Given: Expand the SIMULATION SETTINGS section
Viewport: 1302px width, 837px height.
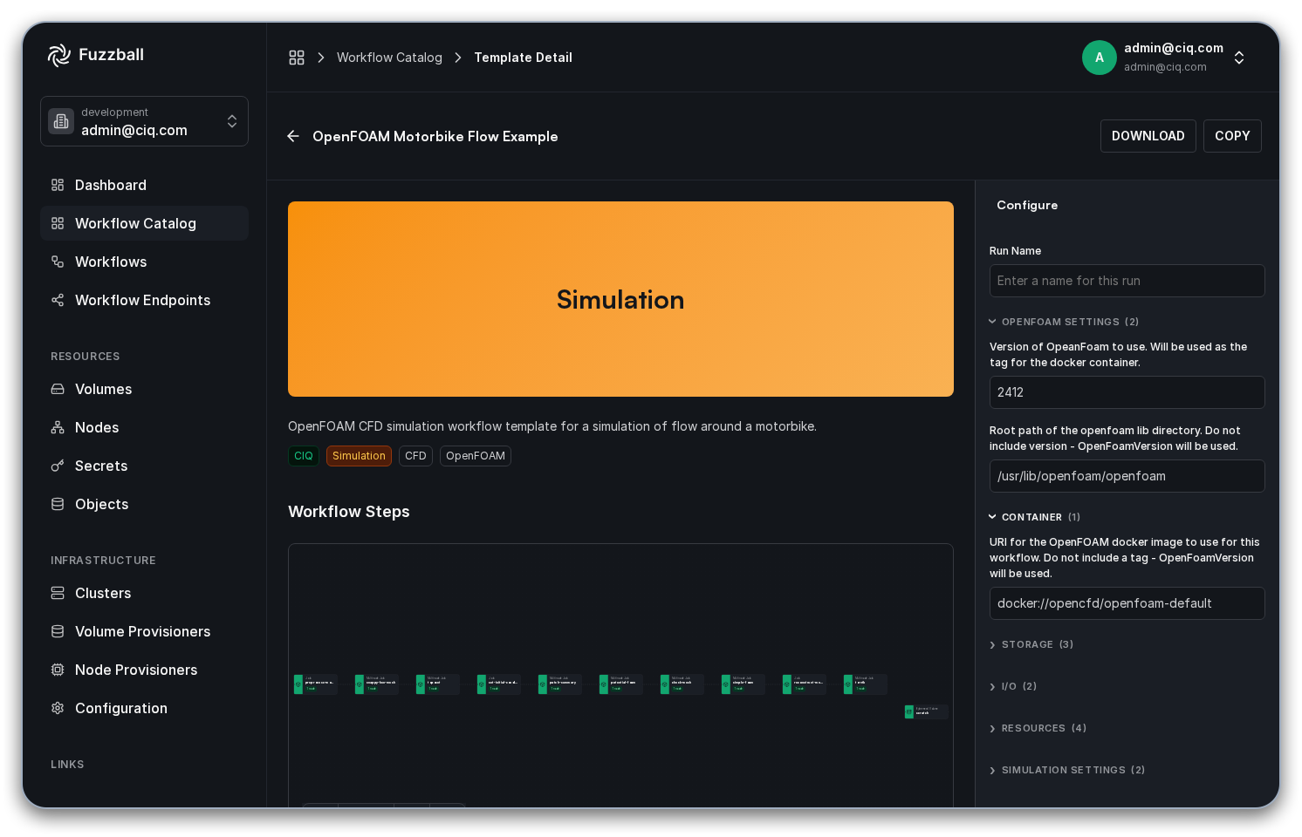Looking at the screenshot, I should 1067,770.
